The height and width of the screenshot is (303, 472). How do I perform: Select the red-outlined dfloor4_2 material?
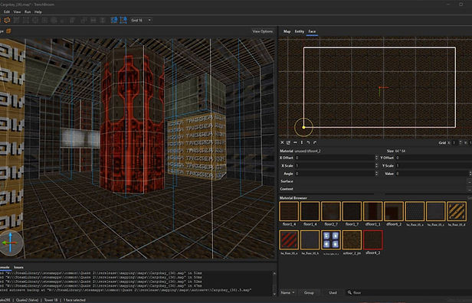[373, 240]
